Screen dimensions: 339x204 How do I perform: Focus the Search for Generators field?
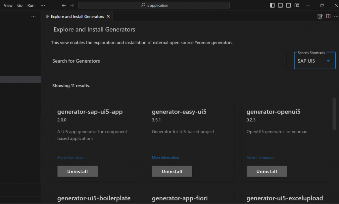tap(168, 61)
